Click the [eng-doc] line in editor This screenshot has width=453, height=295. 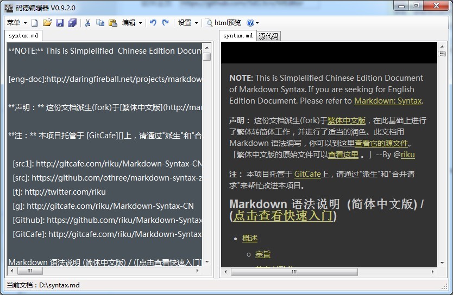tap(105, 79)
